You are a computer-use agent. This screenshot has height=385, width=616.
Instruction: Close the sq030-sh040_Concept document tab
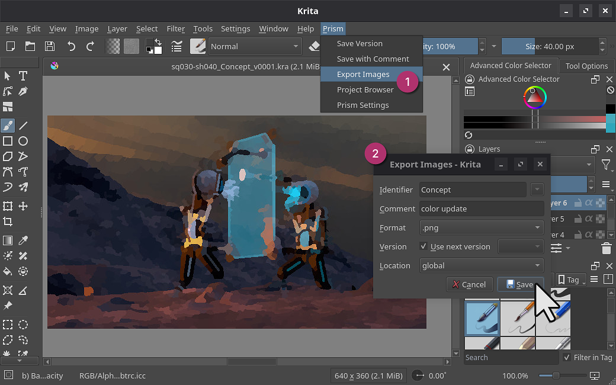446,67
